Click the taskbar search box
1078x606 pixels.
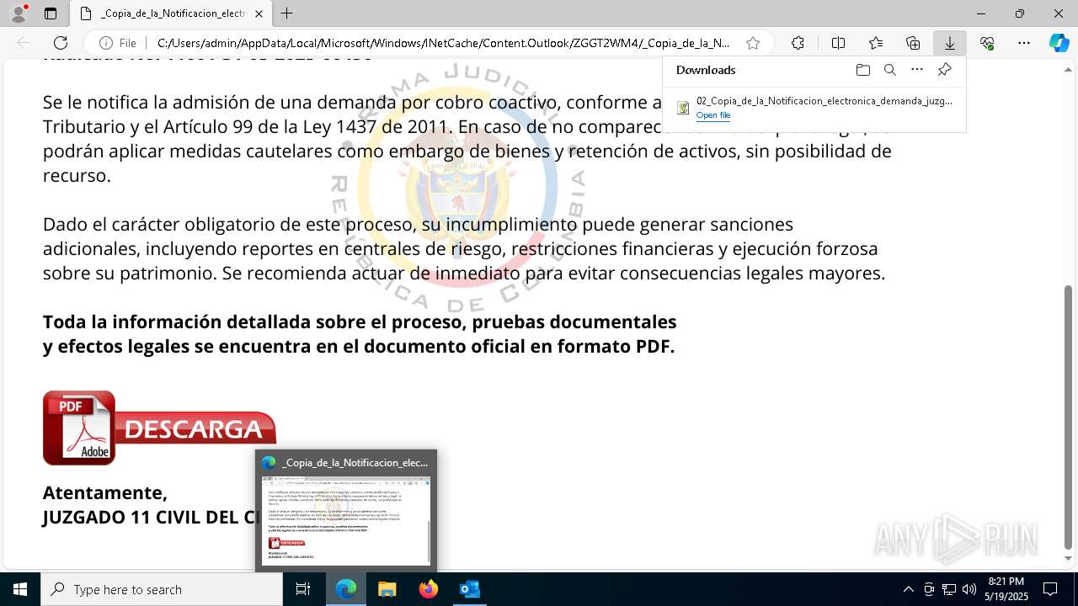point(162,589)
